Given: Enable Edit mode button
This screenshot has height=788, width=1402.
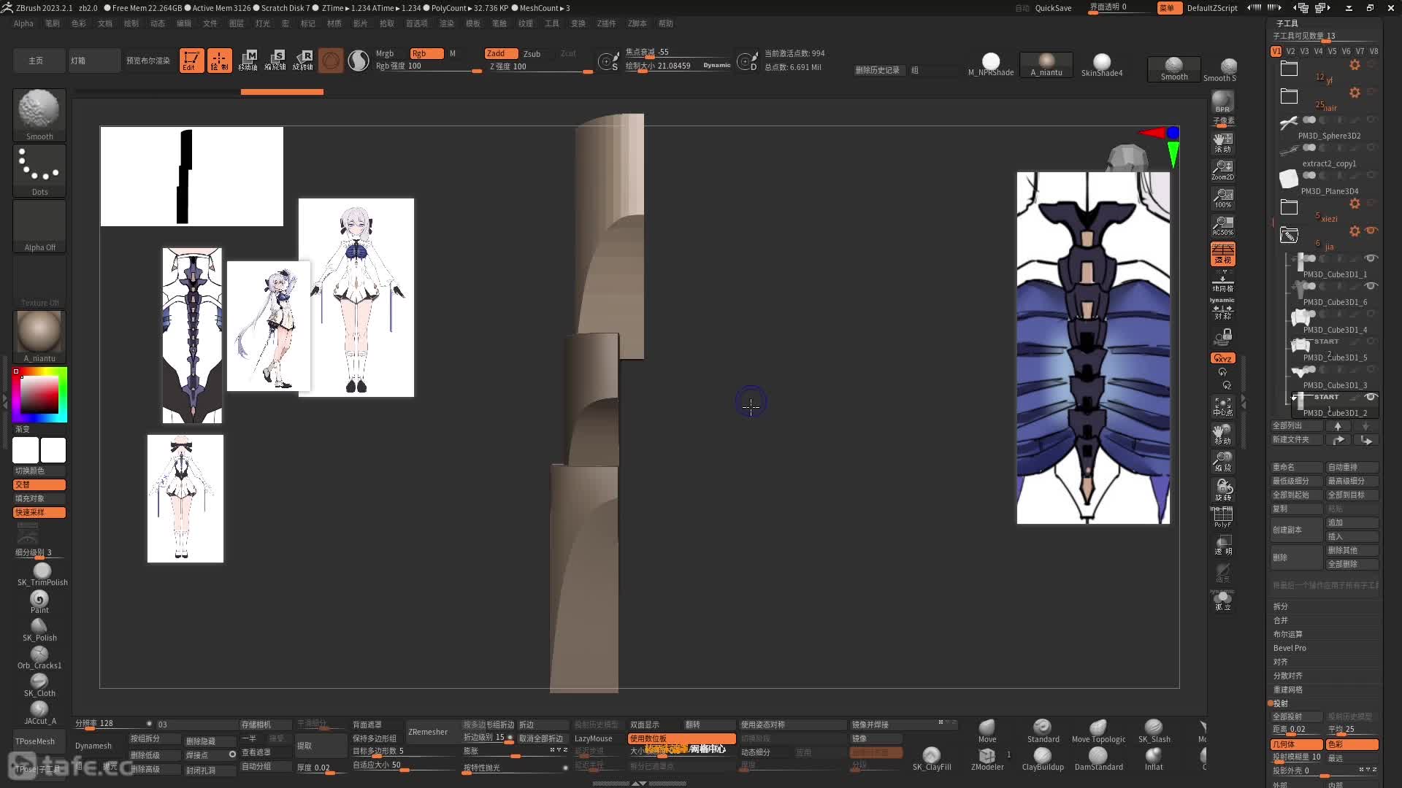Looking at the screenshot, I should click(191, 60).
